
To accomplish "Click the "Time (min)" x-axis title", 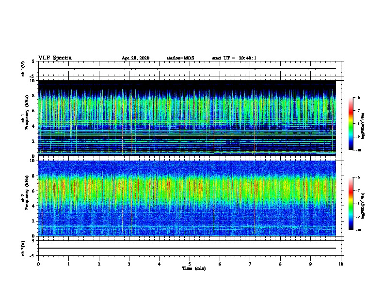I will point(194,268).
